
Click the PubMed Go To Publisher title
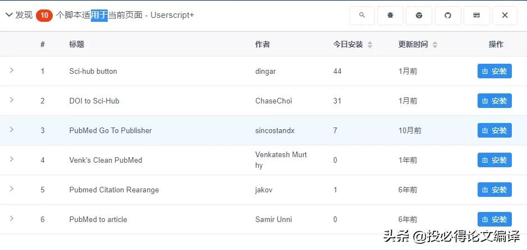coord(111,130)
